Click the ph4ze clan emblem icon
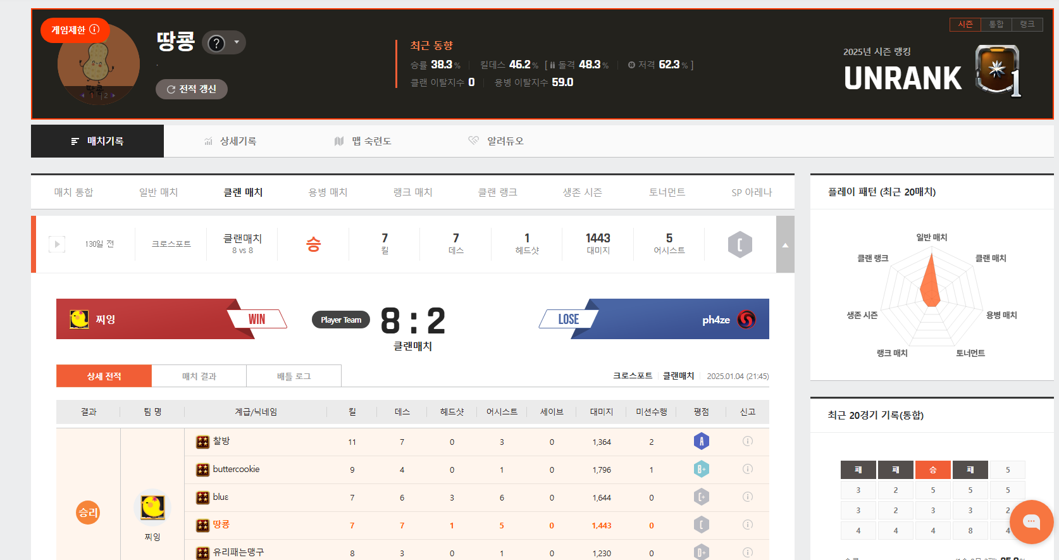 (x=746, y=320)
